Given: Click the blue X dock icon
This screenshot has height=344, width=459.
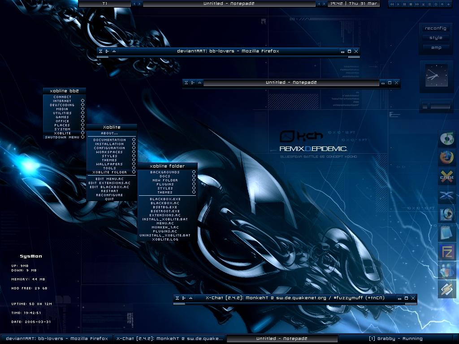Looking at the screenshot, I should click(447, 195).
